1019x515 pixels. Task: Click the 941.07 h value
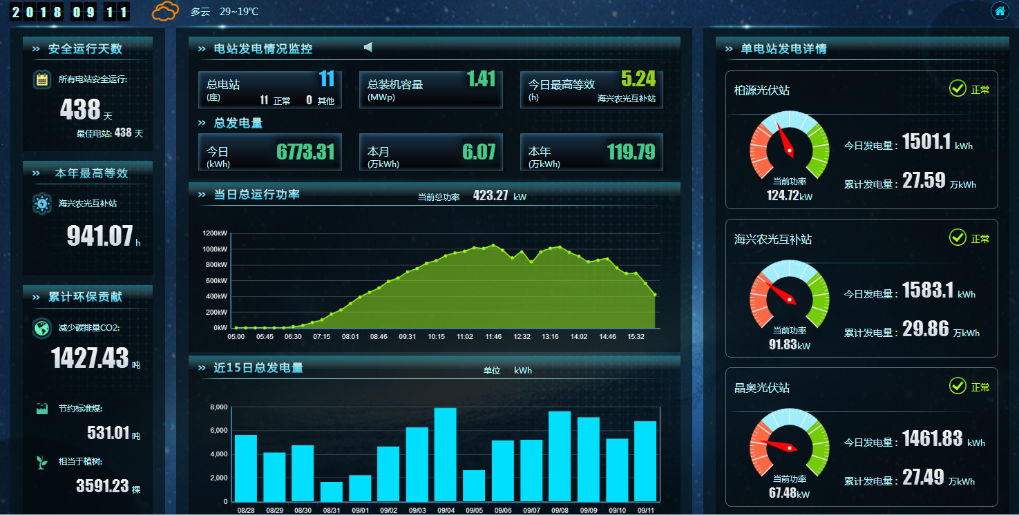click(104, 236)
